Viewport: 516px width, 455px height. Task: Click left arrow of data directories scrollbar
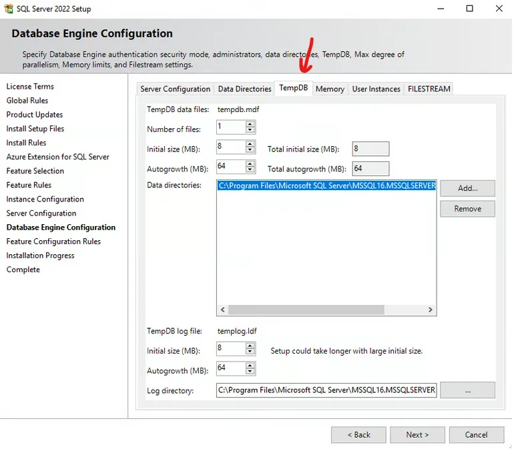(x=223, y=310)
